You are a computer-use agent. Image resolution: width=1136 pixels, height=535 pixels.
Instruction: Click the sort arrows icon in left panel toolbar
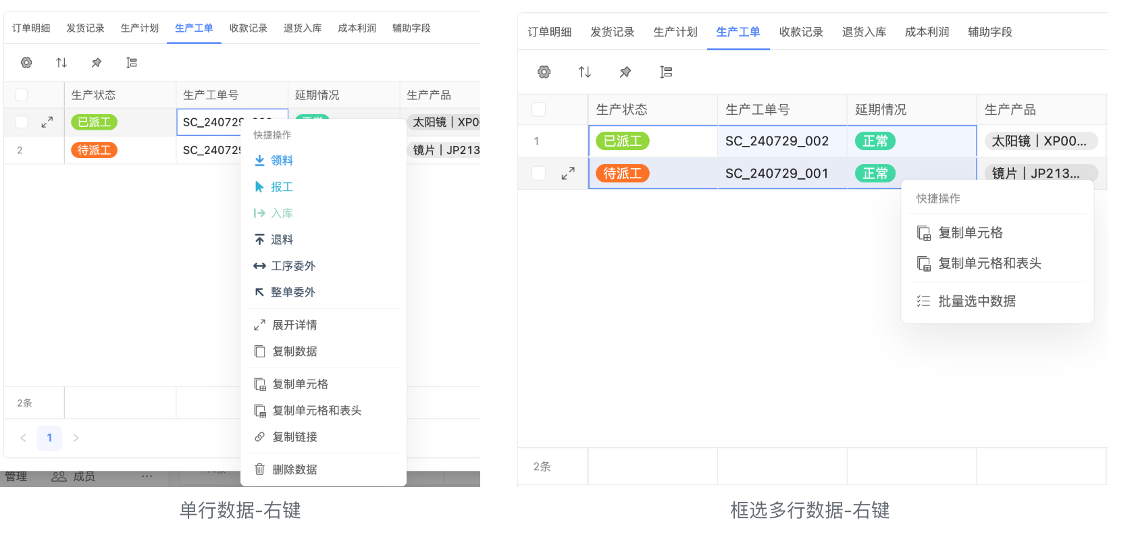(x=61, y=63)
